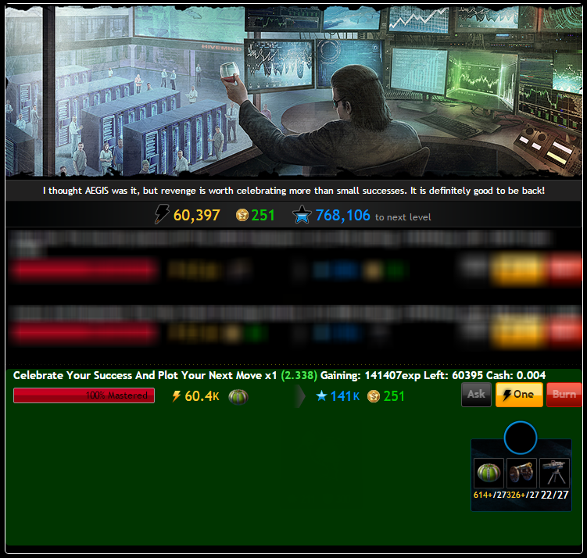The width and height of the screenshot is (587, 558).
Task: Click the control room story illustration
Action: (294, 91)
